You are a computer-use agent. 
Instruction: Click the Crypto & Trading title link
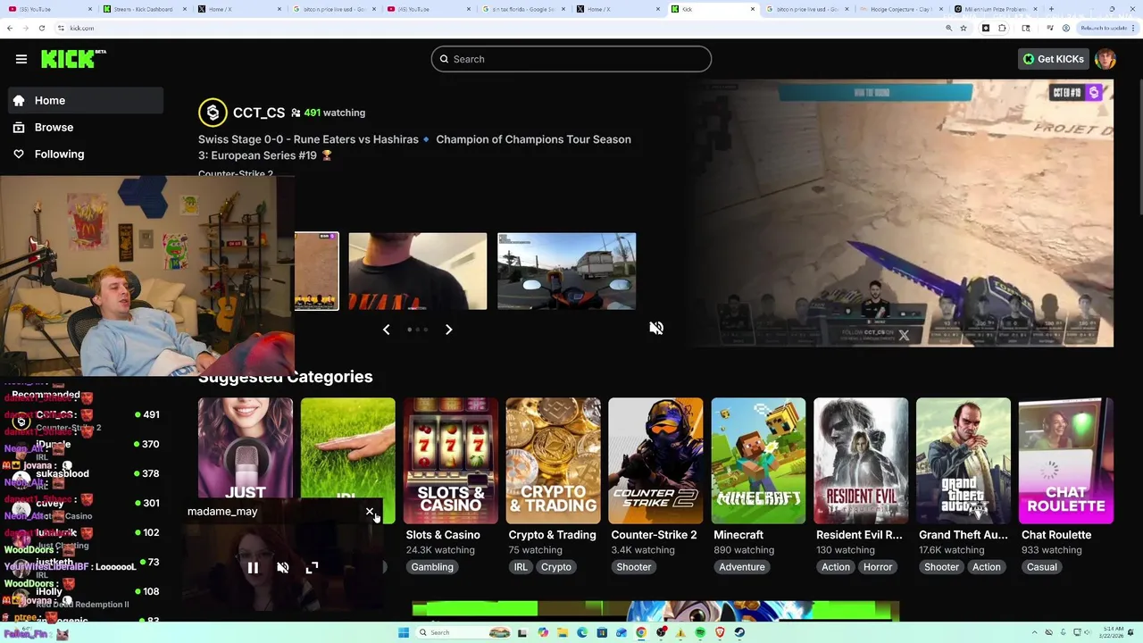coord(552,535)
